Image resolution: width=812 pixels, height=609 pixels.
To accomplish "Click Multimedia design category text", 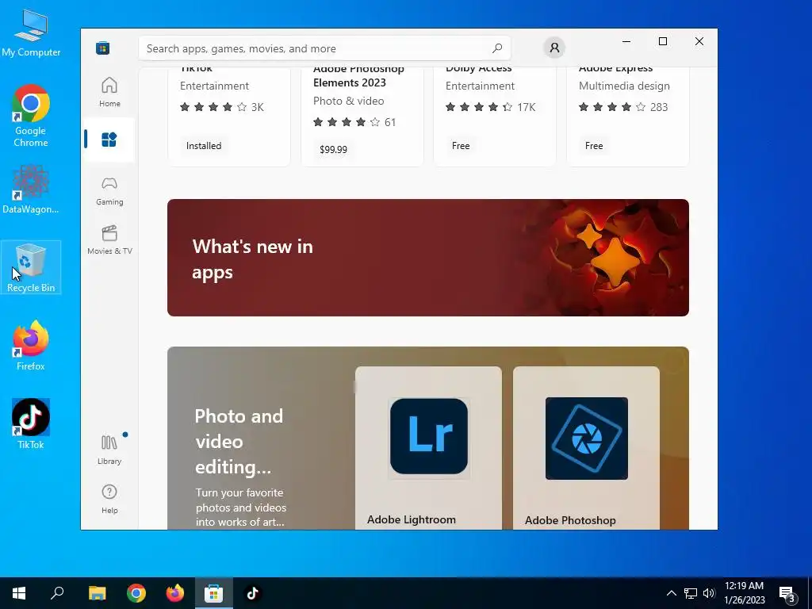I will [x=624, y=86].
